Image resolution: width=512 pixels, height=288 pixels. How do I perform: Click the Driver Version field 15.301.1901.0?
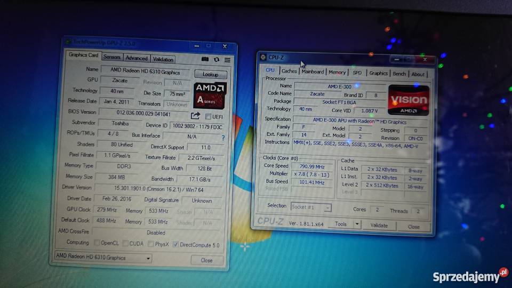[x=159, y=189]
